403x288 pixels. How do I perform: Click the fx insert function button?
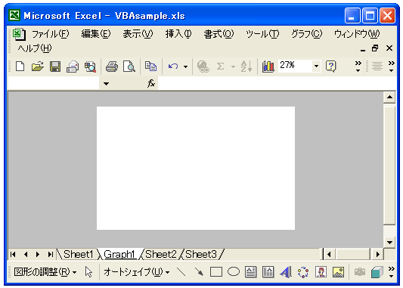[x=151, y=83]
